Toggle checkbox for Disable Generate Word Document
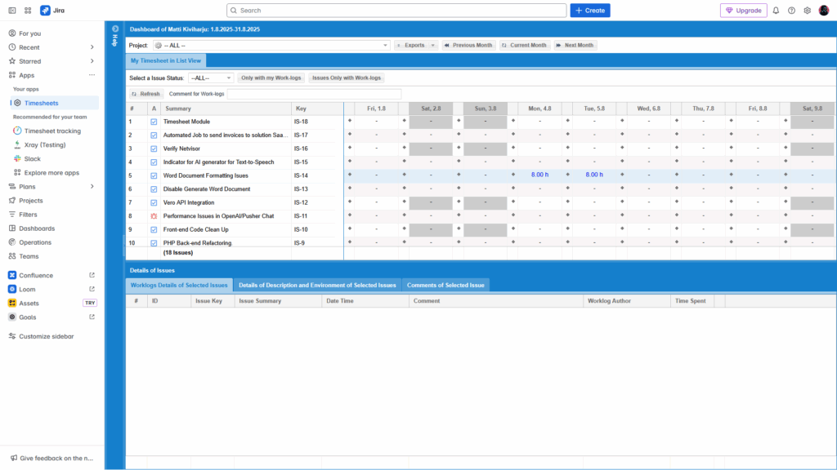Screen dimensions: 837x470 [x=154, y=188]
